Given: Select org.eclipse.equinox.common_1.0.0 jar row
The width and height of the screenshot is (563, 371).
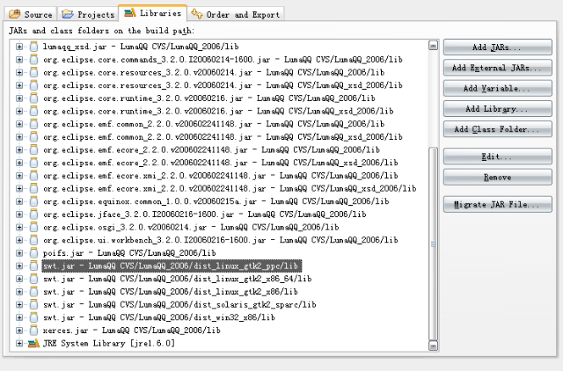Looking at the screenshot, I should [x=216, y=201].
